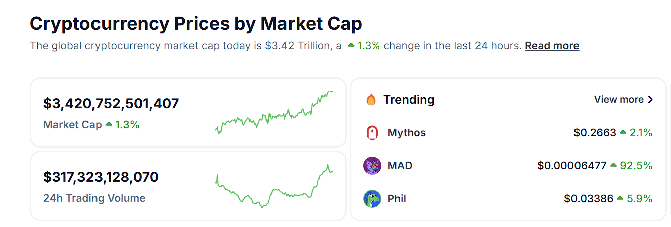The image size is (671, 227).
Task: Click the View more link in Trending
Action: [x=619, y=100]
